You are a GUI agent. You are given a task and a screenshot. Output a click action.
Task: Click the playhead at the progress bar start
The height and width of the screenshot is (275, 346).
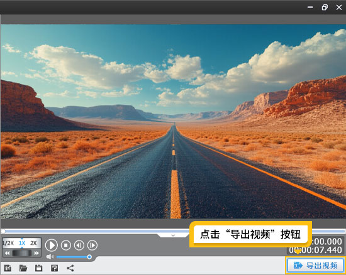(3, 231)
